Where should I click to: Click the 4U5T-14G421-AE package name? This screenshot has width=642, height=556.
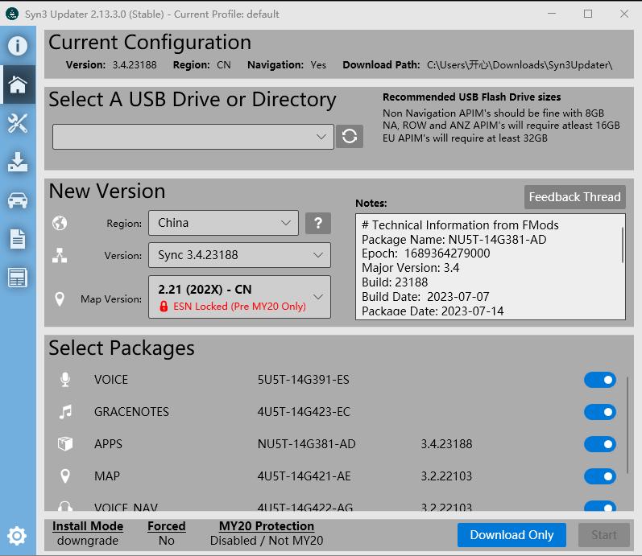tap(304, 476)
